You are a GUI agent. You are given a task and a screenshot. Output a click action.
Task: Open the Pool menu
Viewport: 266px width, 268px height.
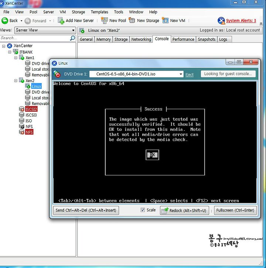[33, 12]
